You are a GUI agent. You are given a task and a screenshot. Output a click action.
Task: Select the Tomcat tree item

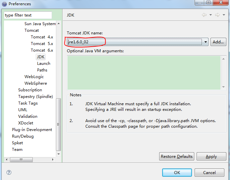point(31,30)
